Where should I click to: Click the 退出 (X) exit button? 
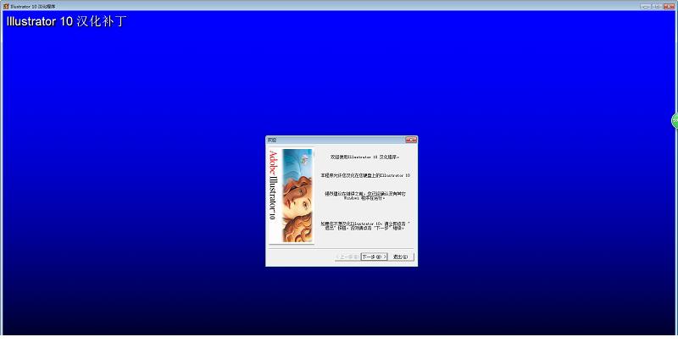coord(401,257)
